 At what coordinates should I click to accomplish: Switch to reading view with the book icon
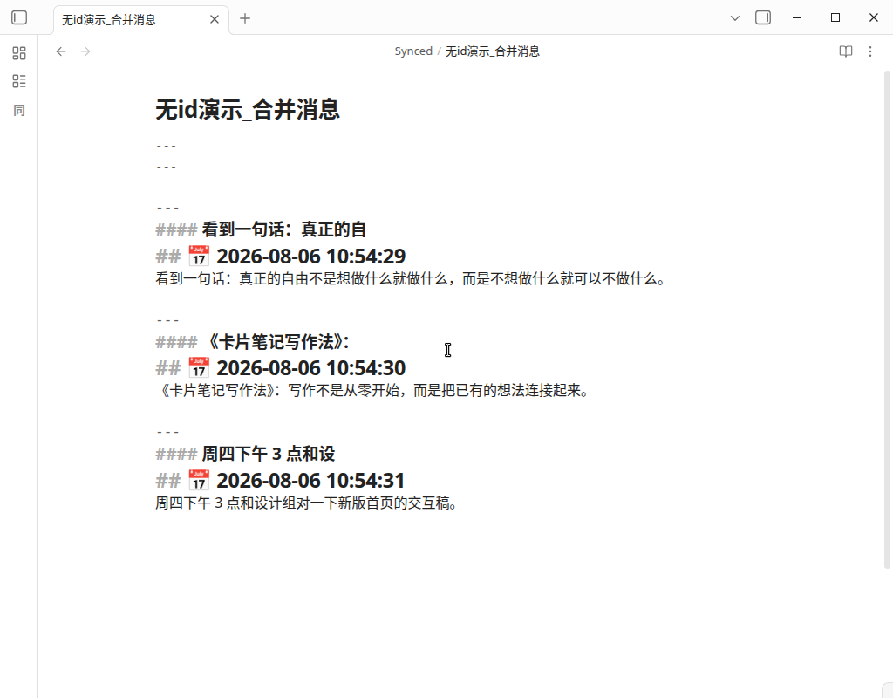coord(846,51)
